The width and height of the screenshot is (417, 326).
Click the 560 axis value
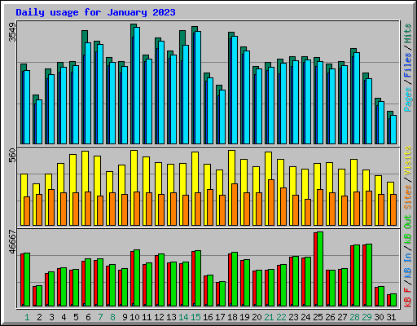pos(12,155)
